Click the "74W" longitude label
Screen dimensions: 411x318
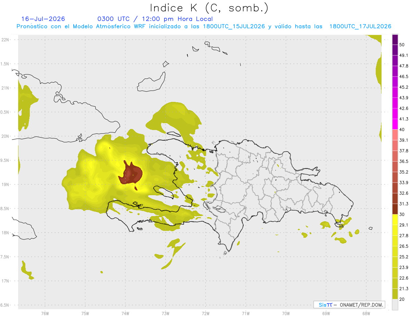pyautogui.click(x=125, y=313)
